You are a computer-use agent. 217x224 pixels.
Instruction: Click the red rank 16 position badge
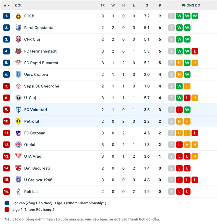click(6, 191)
